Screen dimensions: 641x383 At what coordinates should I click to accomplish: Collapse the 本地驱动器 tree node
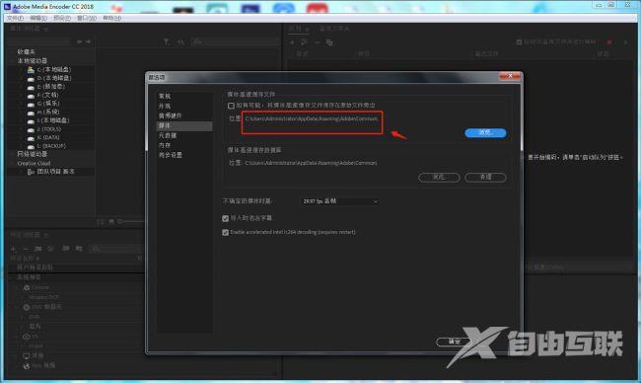pos(13,60)
